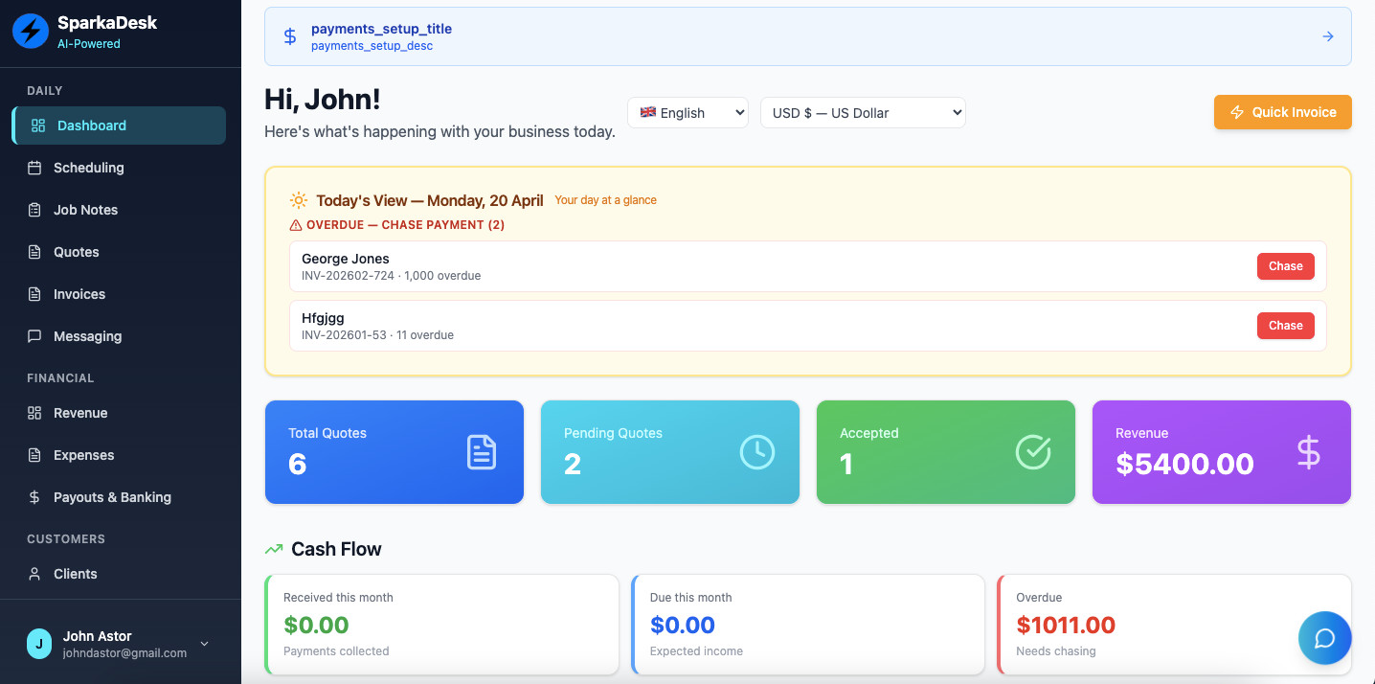The image size is (1375, 684).
Task: Click the overdue warning triangle icon
Action: pos(296,225)
